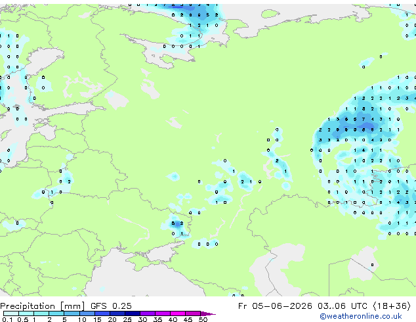The height and width of the screenshot is (322, 416).
Task: Click the 'Fr' weekday label
Action: click(x=242, y=306)
